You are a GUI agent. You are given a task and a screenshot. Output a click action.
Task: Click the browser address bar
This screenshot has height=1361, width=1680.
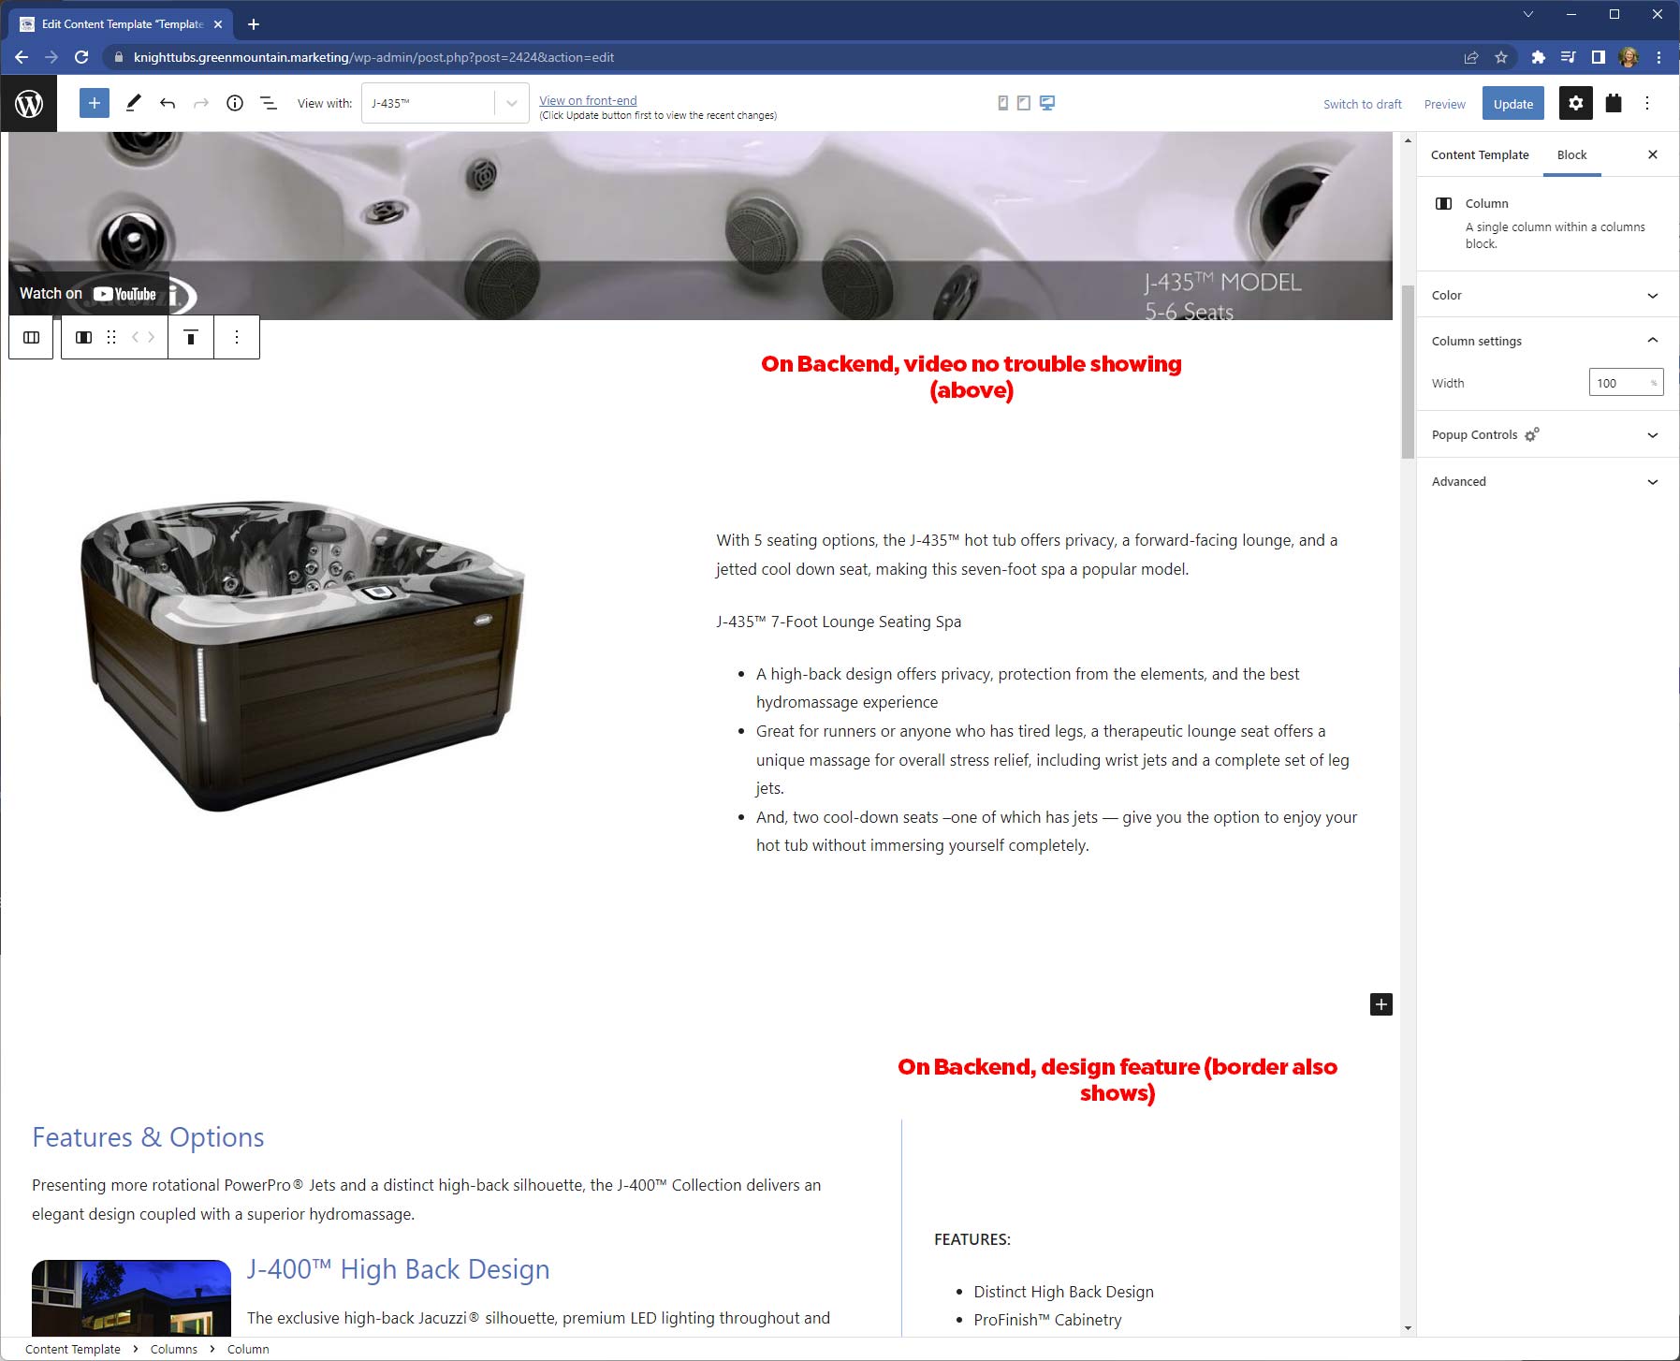[x=786, y=57]
